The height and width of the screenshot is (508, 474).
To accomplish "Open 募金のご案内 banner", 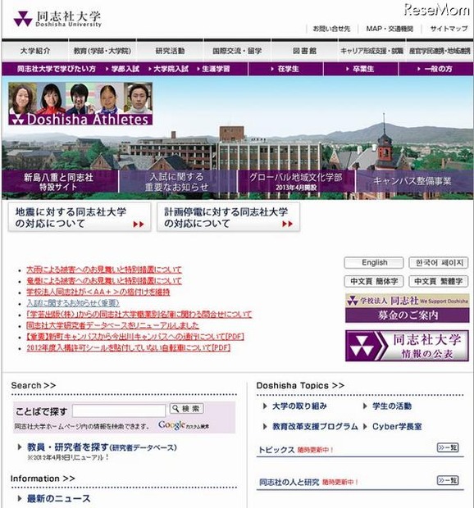I will (408, 308).
